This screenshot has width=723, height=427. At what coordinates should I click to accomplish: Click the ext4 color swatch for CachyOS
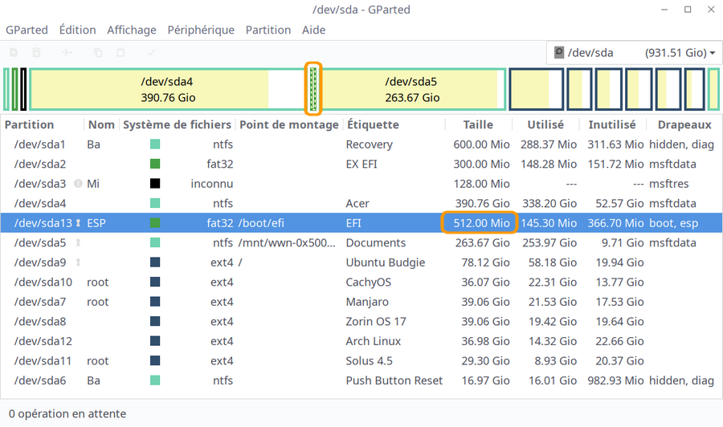pos(155,283)
